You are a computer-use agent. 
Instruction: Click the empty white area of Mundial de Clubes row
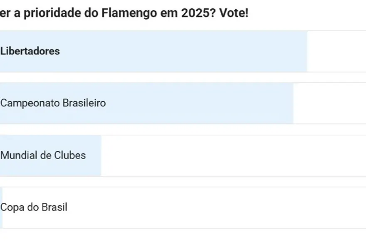[233, 155]
